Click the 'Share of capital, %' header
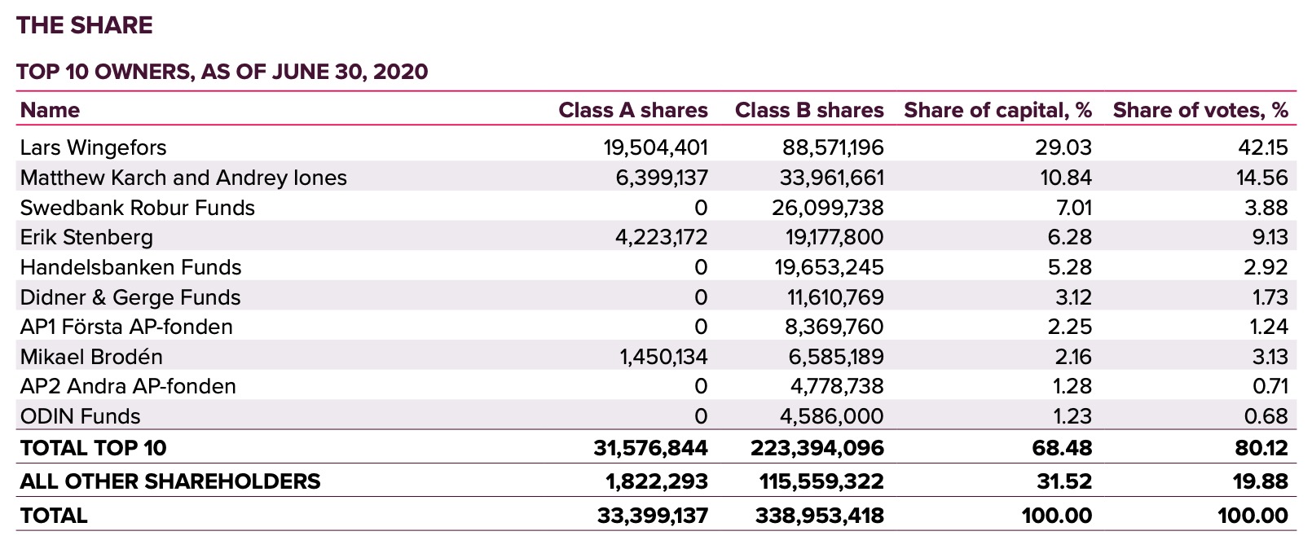1312x549 pixels. [997, 110]
